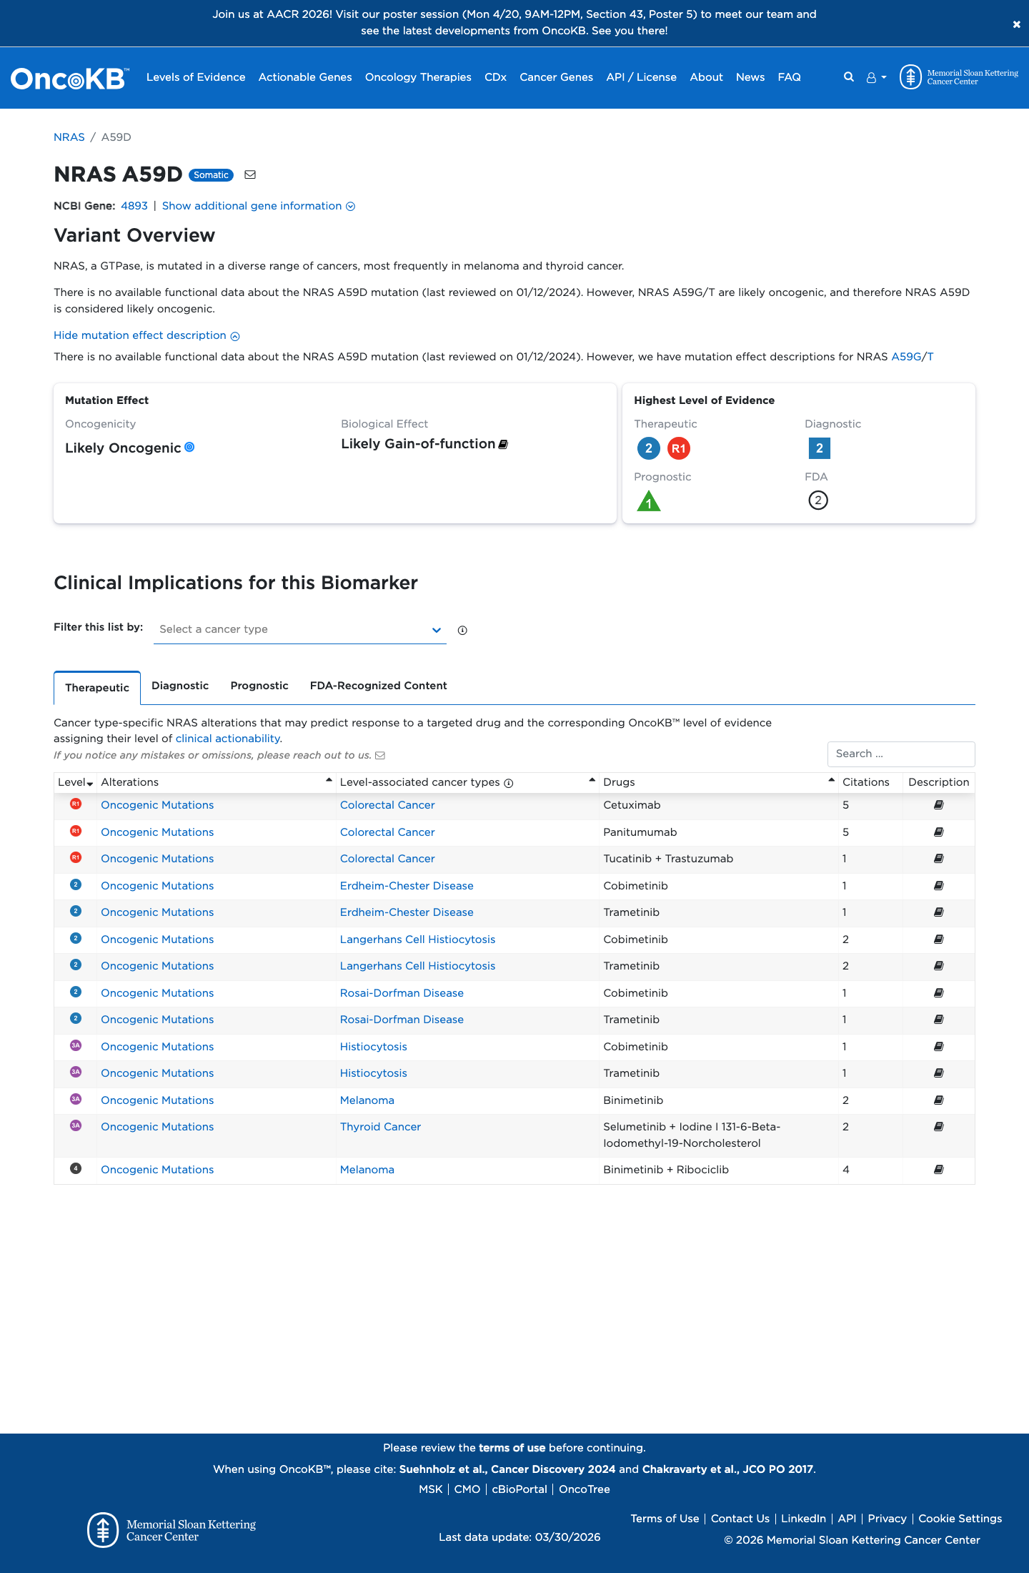Open Levels of Evidence menu item
Image resolution: width=1029 pixels, height=1573 pixels.
196,77
